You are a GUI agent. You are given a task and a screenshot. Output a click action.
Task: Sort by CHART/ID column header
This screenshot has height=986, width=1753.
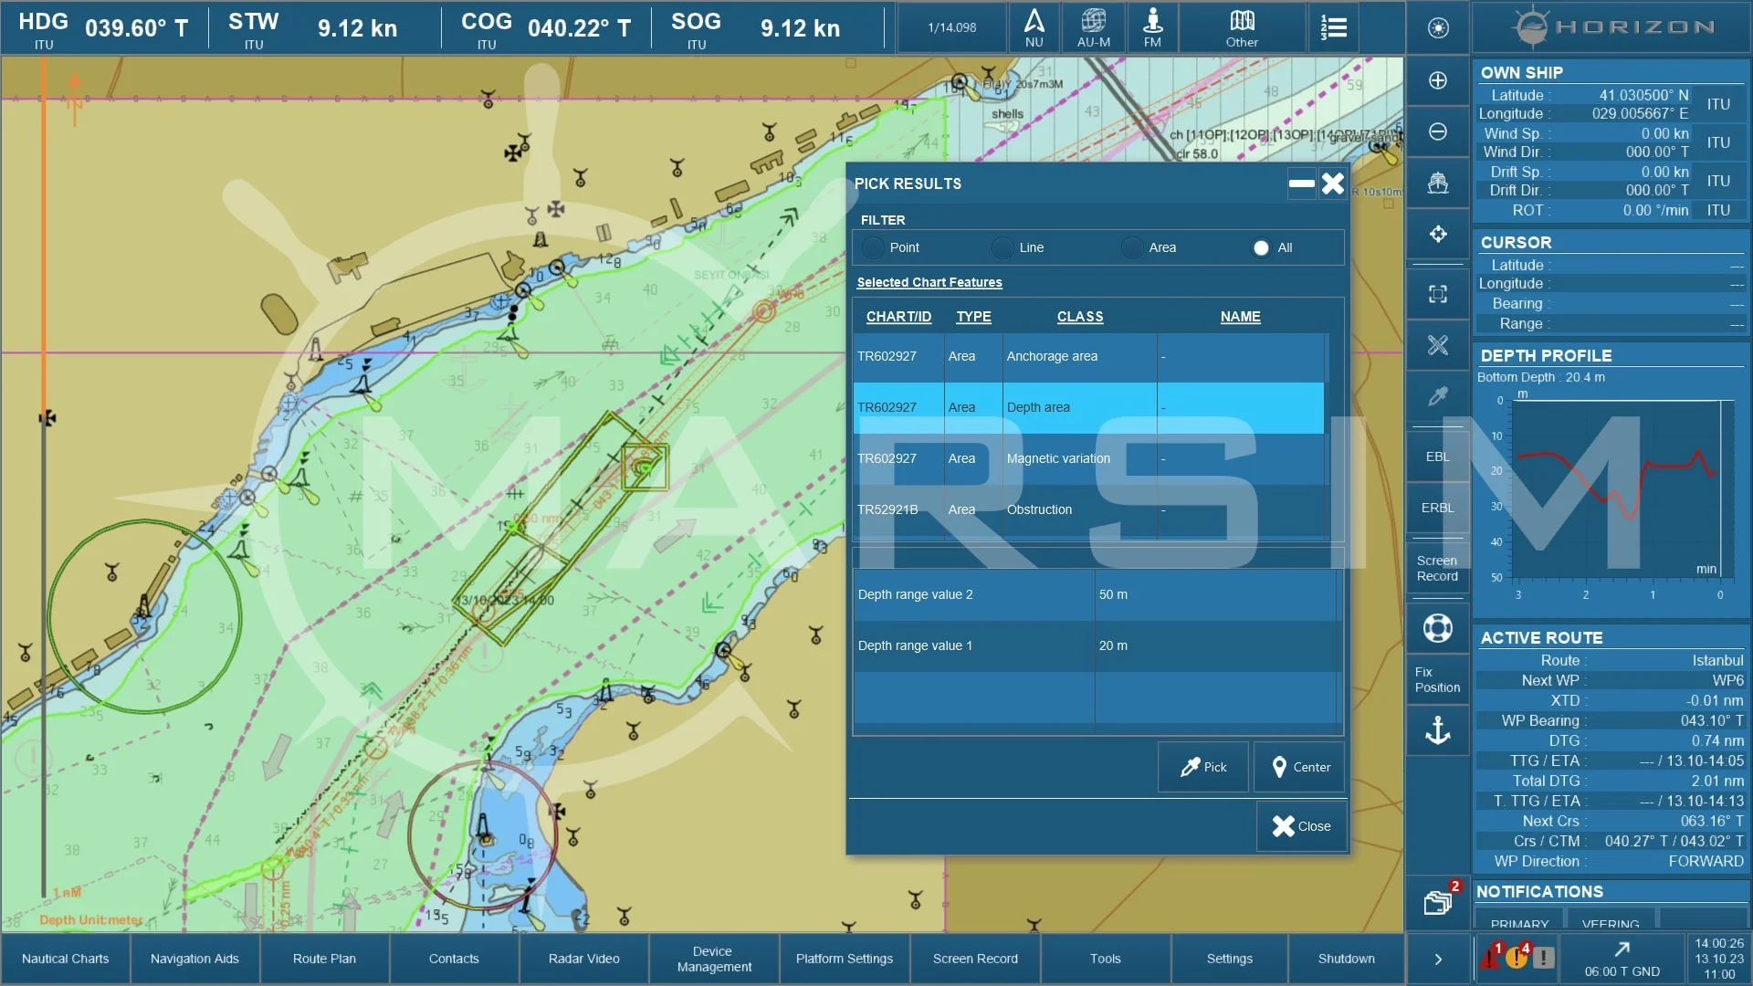898,317
